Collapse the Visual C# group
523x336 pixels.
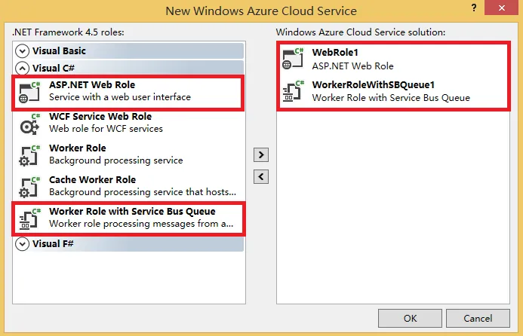23,68
